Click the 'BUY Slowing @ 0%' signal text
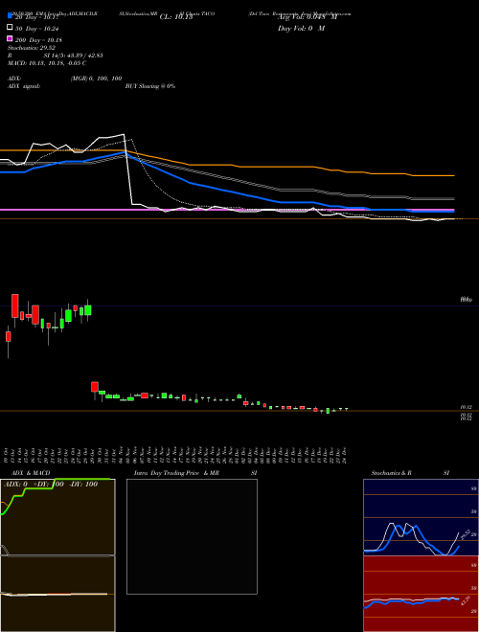 click(150, 86)
